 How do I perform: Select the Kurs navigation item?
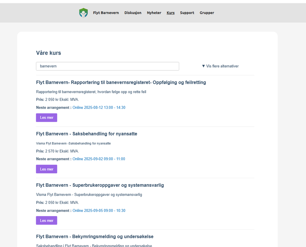click(x=171, y=13)
